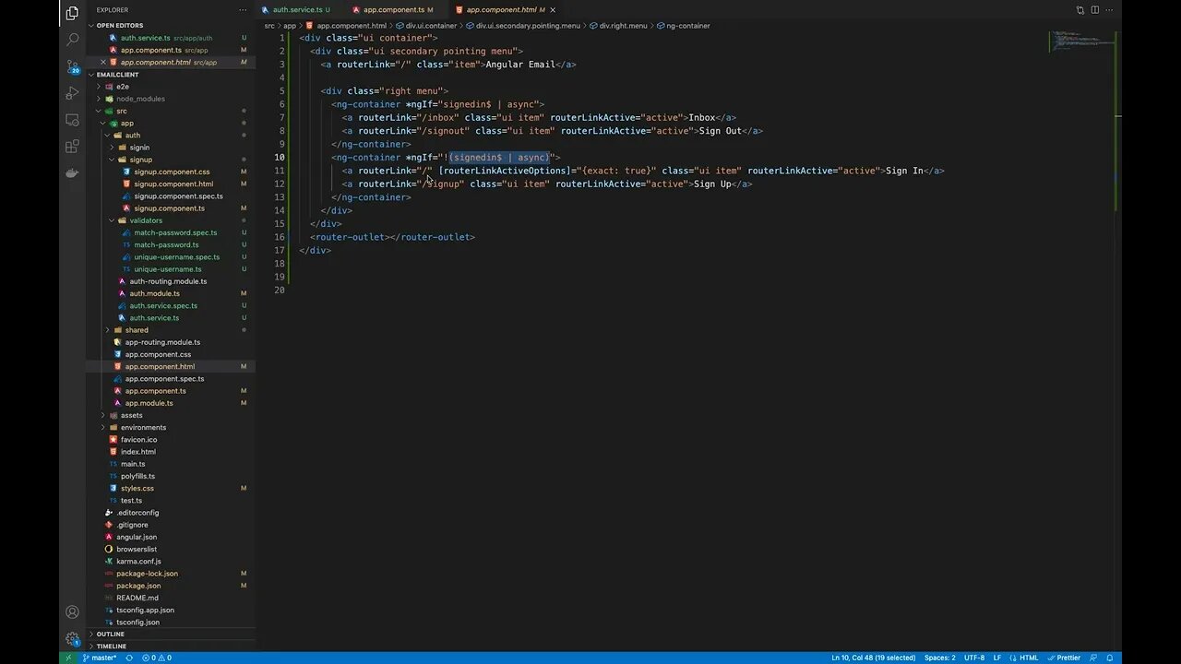Expand the node_modules folder
This screenshot has height=664, width=1181.
[140, 99]
